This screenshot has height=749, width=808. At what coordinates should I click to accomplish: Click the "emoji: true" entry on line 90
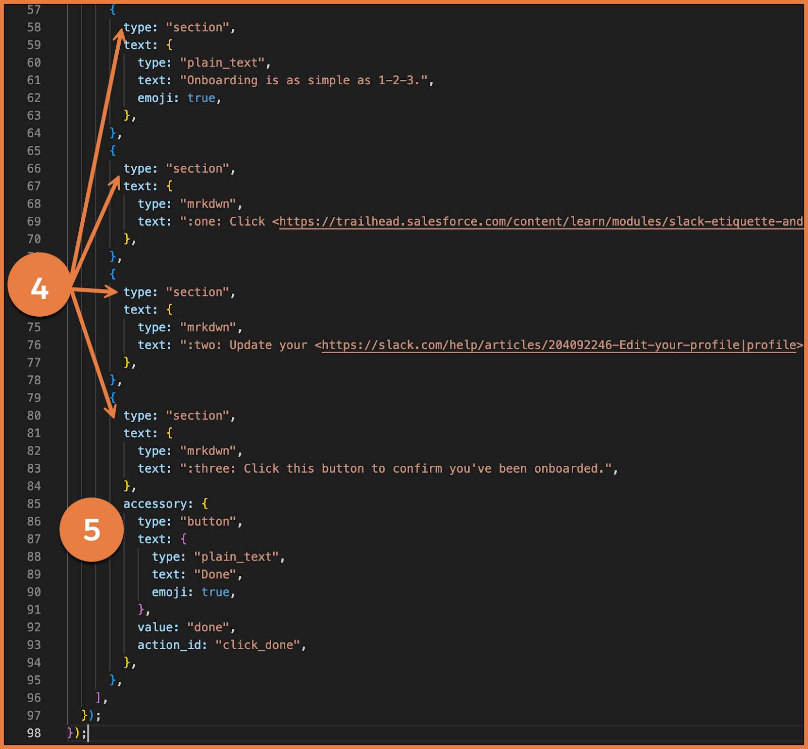pos(193,592)
